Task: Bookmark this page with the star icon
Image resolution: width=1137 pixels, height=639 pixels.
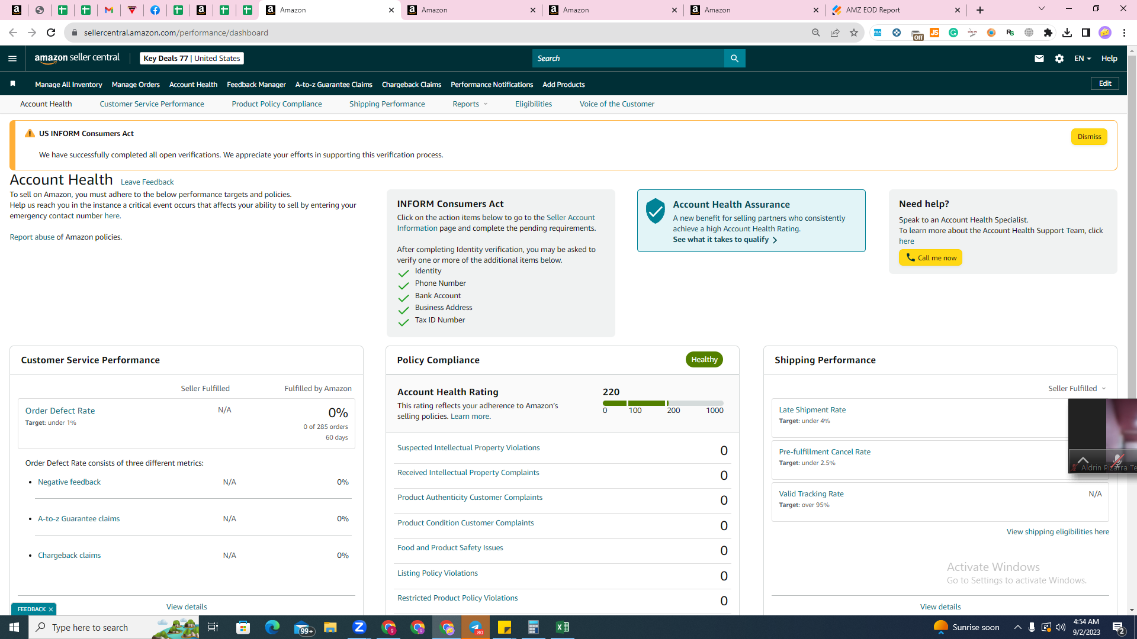Action: click(x=854, y=33)
